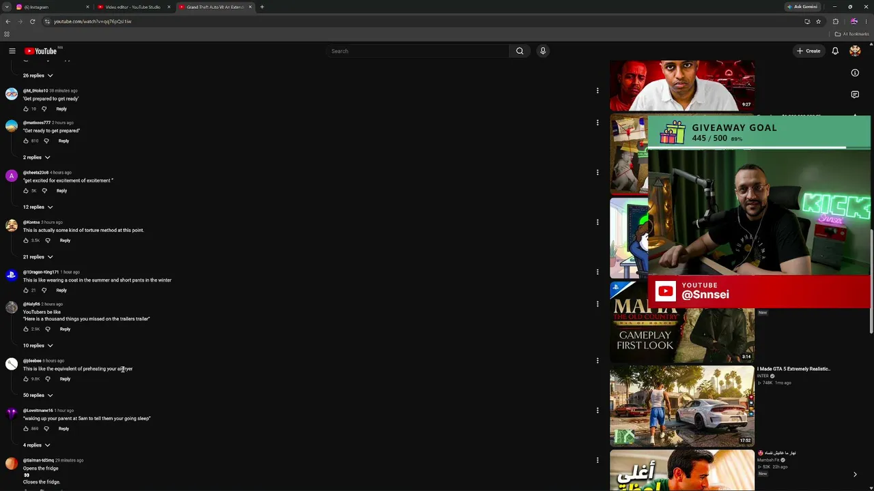Reply to @M_tHoko10's comment

pyautogui.click(x=61, y=109)
